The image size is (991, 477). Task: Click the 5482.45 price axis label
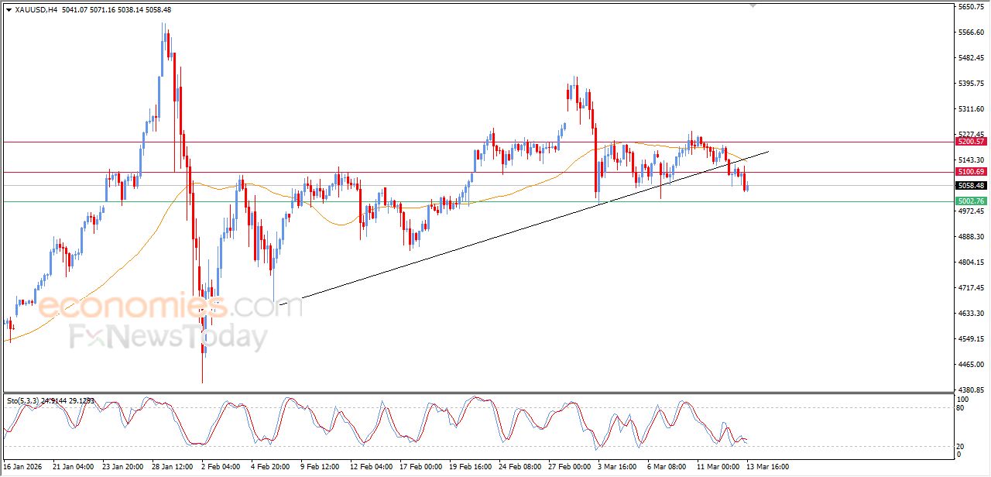pos(971,58)
